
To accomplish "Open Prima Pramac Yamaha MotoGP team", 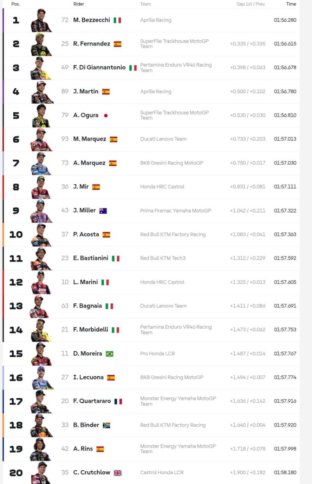I will [175, 211].
